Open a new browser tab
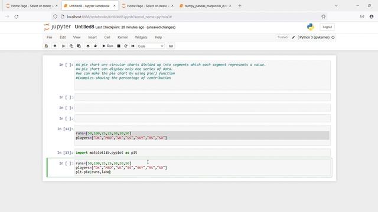 pos(240,6)
